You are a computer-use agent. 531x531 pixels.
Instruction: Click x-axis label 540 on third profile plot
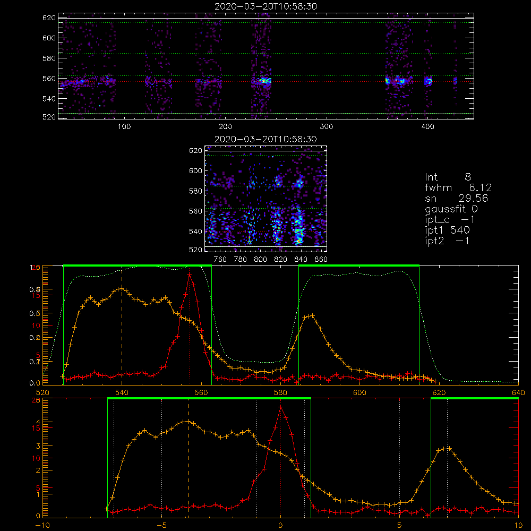pos(122,393)
